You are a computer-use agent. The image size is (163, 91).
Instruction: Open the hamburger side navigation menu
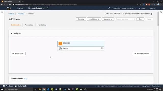coord(2,12)
